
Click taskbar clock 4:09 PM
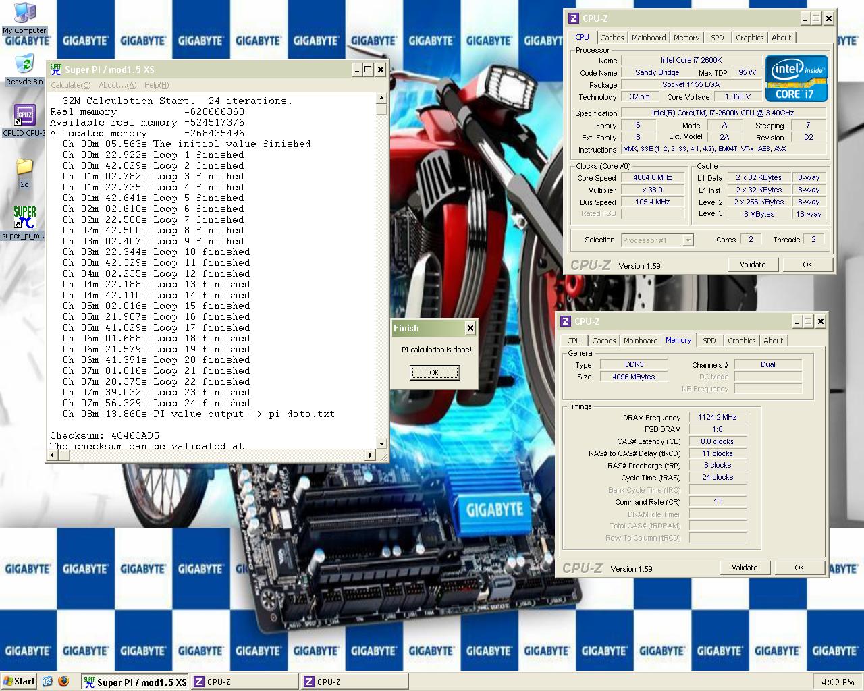pyautogui.click(x=838, y=682)
